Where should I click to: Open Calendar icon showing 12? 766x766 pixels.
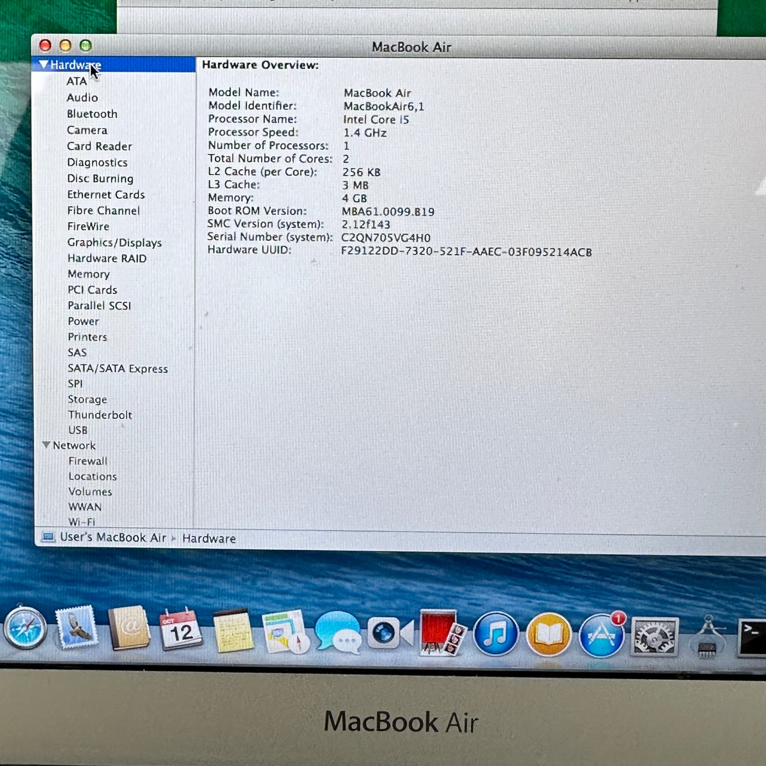click(180, 629)
